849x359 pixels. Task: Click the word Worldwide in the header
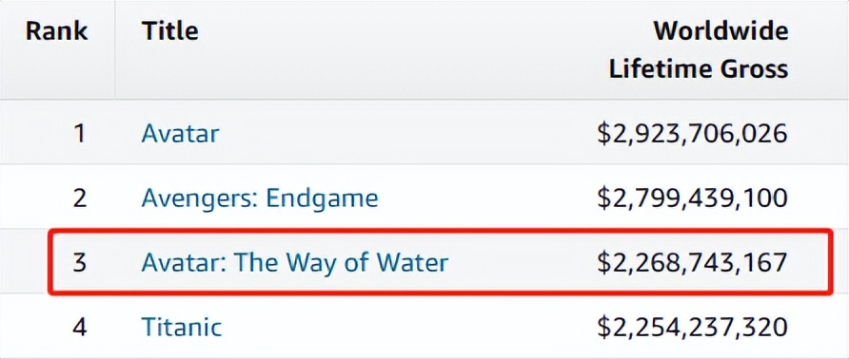coord(721,30)
